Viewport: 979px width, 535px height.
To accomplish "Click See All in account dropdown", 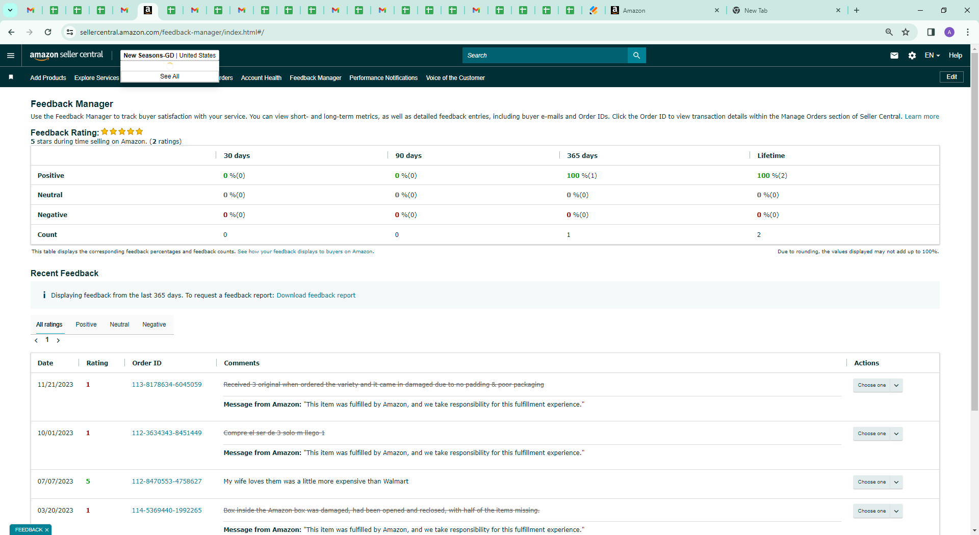I will click(x=170, y=76).
